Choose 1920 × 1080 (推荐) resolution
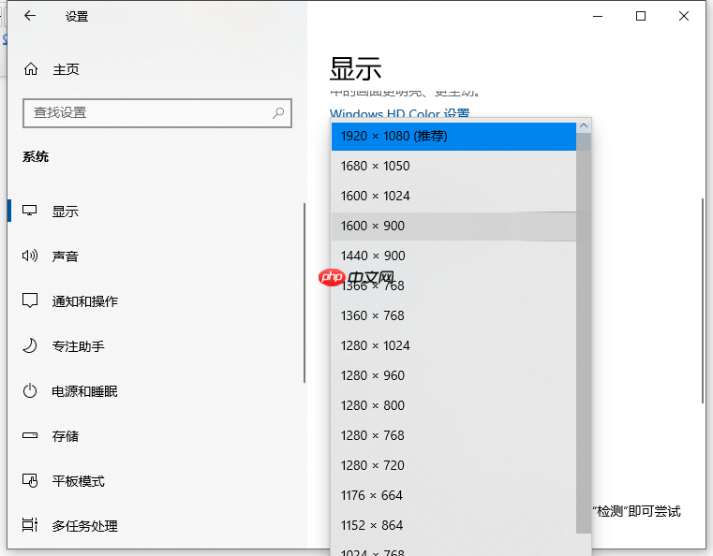 (453, 137)
